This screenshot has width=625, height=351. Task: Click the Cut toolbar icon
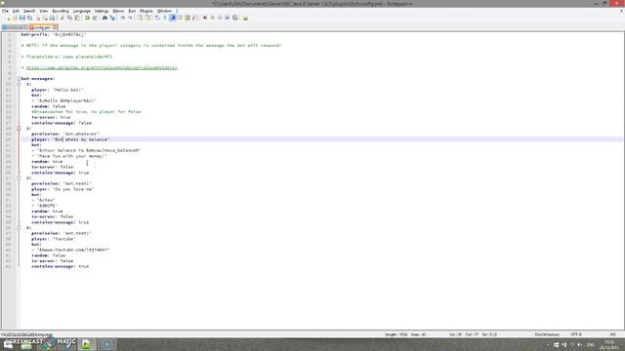click(62, 18)
